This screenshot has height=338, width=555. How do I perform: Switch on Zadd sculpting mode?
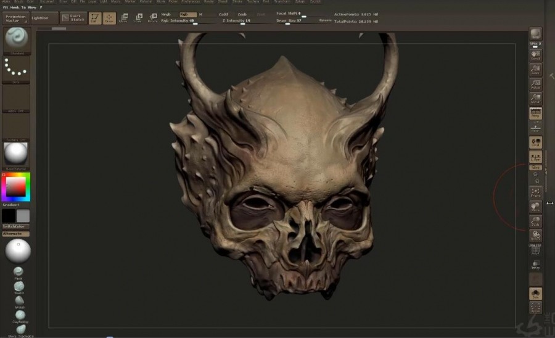click(223, 15)
